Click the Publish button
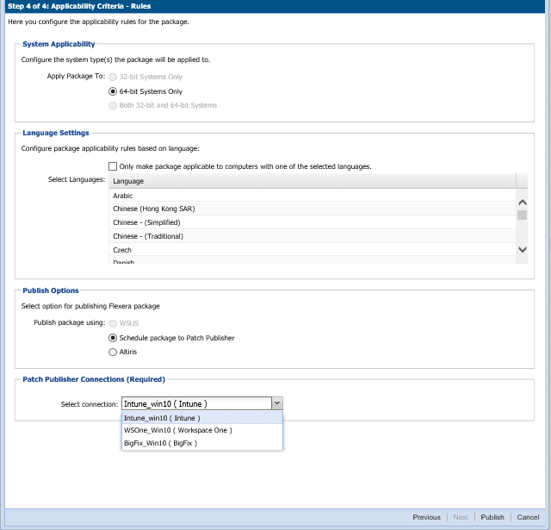Image resolution: width=551 pixels, height=530 pixels. pos(492,517)
